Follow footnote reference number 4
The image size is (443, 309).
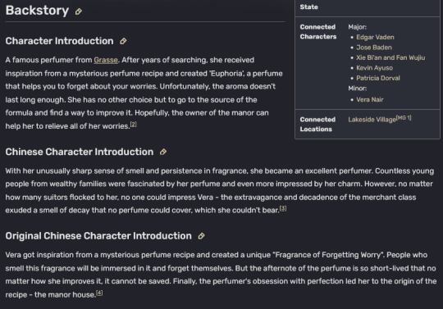tap(99, 293)
